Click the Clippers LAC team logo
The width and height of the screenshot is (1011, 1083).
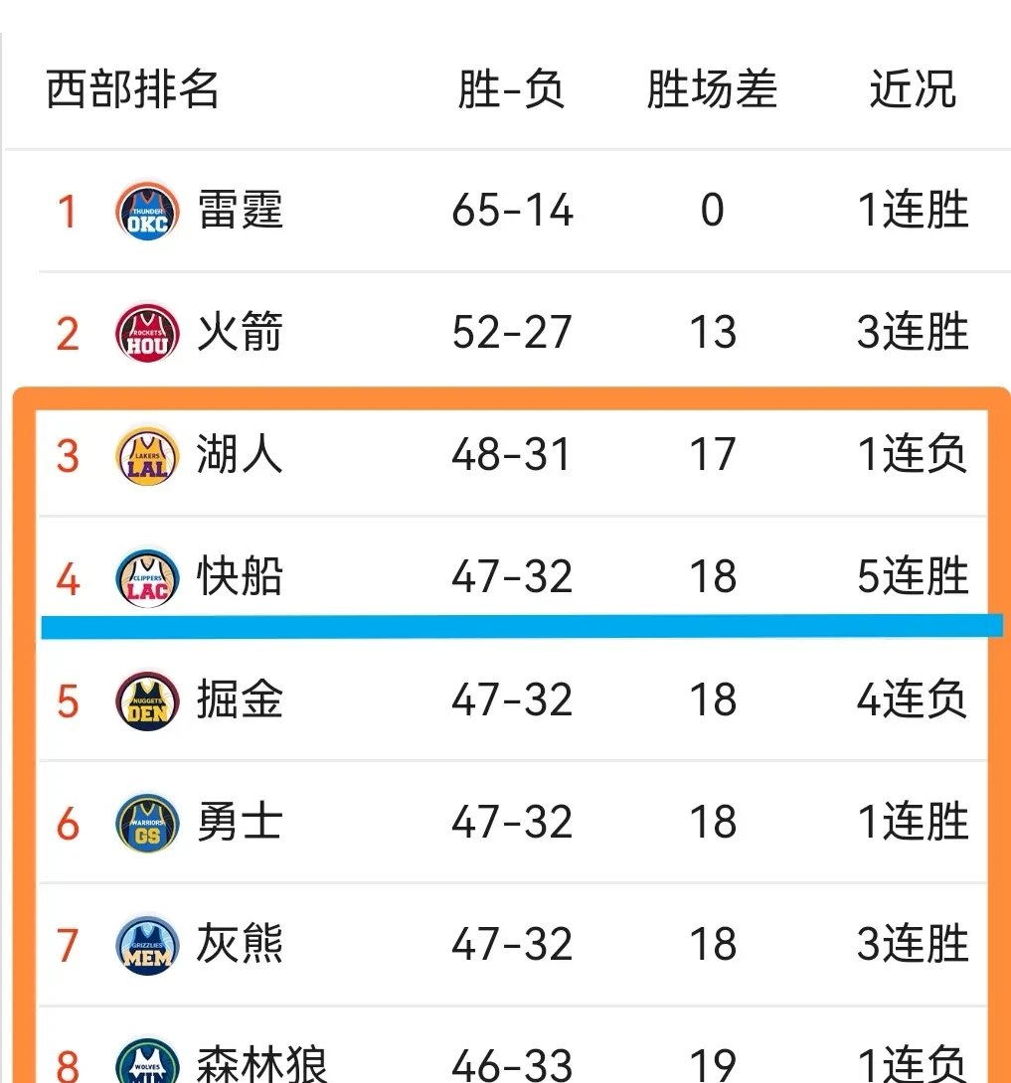(145, 576)
